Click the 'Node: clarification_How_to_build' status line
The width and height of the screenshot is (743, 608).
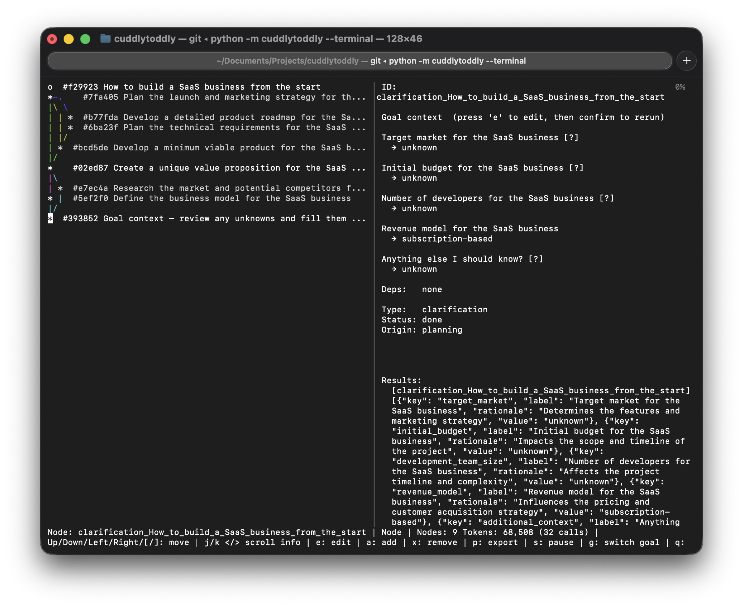207,532
